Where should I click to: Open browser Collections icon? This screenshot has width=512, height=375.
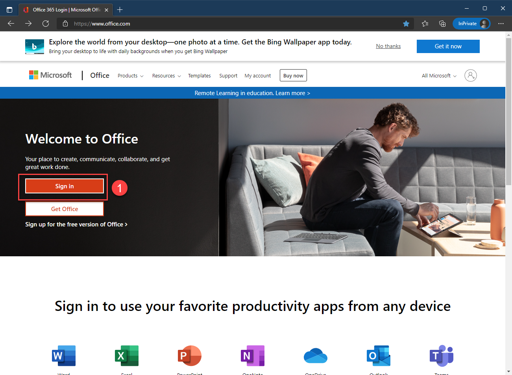tap(442, 24)
